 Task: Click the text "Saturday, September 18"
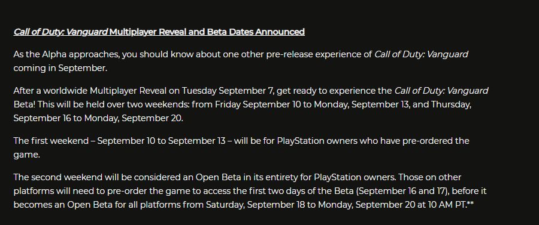coord(252,205)
